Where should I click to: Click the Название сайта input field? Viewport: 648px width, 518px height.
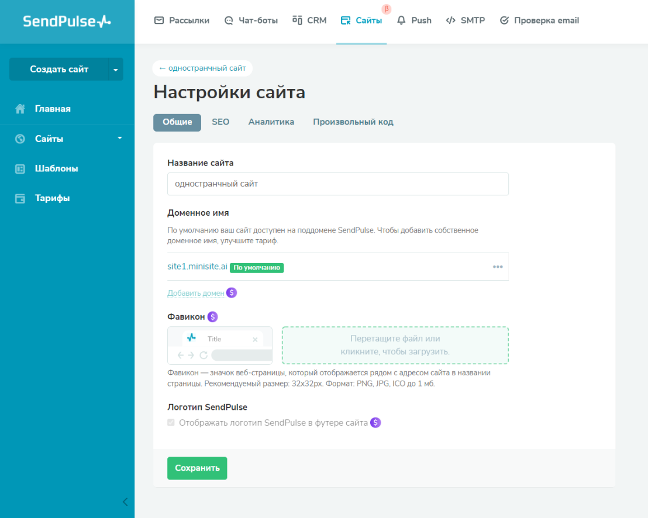[338, 184]
